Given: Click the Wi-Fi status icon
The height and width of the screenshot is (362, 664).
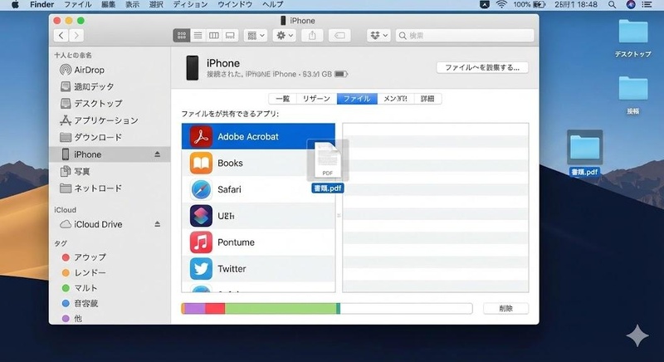Looking at the screenshot, I should [501, 5].
